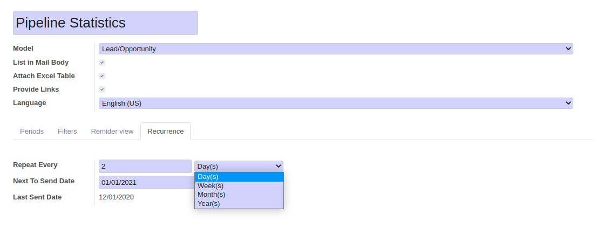Pick Month(s) from the open list

[239, 195]
